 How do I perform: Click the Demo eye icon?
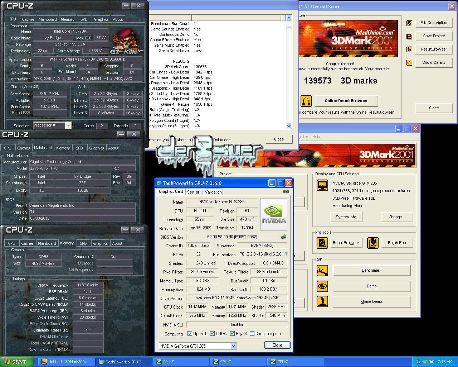click(x=322, y=286)
